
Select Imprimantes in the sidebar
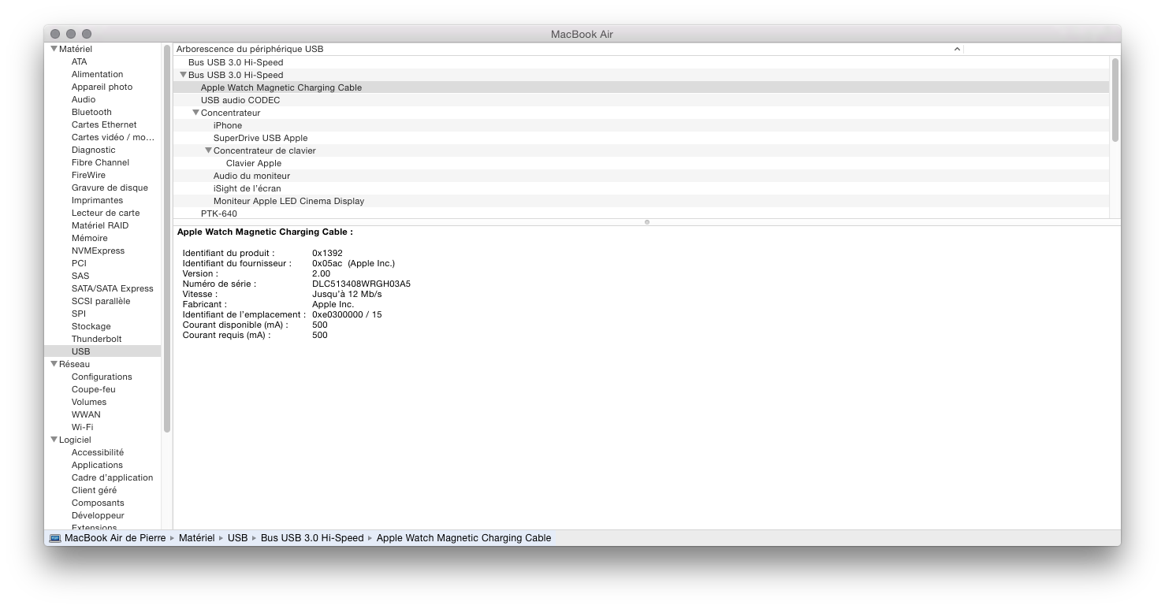[97, 200]
